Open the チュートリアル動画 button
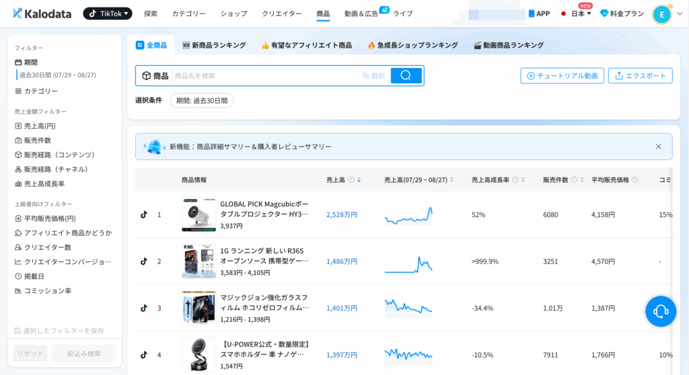This screenshot has width=689, height=375. (562, 75)
